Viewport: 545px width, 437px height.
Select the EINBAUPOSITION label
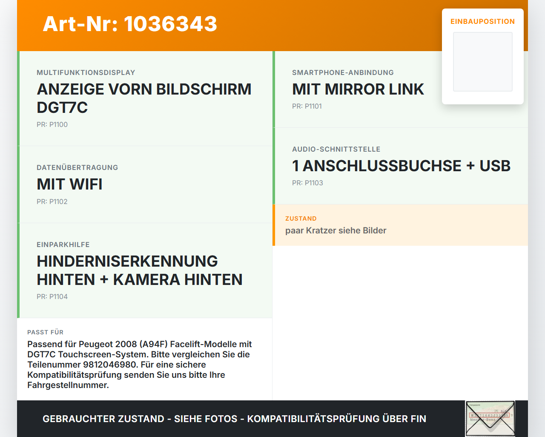pyautogui.click(x=483, y=21)
